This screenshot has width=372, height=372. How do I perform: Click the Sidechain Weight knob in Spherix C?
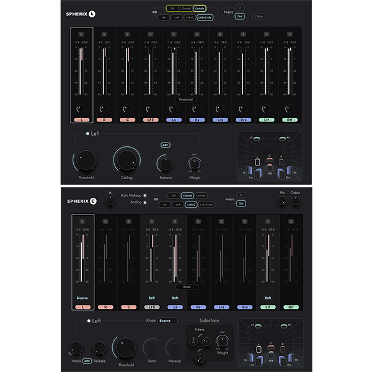tap(223, 342)
